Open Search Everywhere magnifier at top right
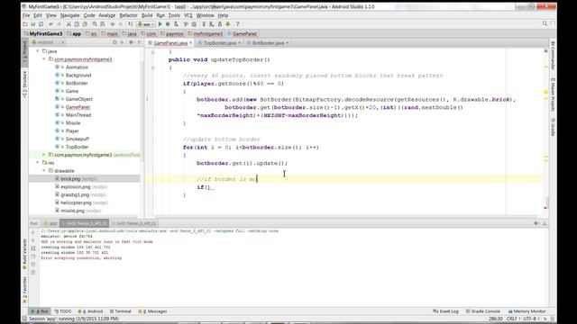Viewport: 577px width, 324px height. point(545,24)
